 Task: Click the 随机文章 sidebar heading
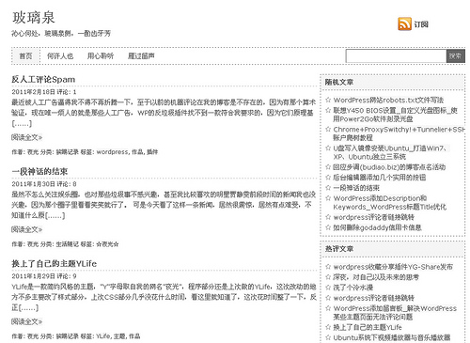click(339, 82)
